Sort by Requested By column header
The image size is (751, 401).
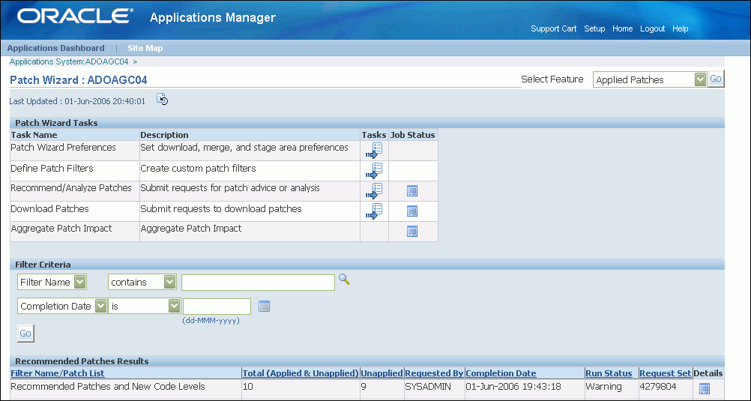pyautogui.click(x=434, y=373)
